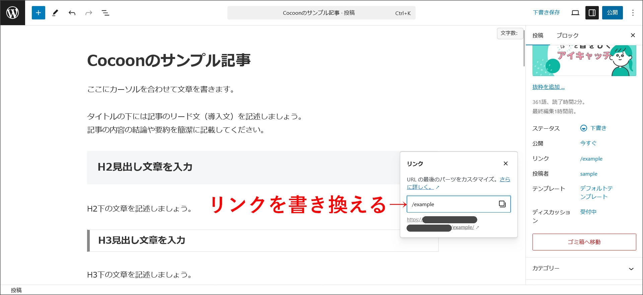643x295 pixels.
Task: Click the 下書き status circle icon
Action: click(x=584, y=128)
